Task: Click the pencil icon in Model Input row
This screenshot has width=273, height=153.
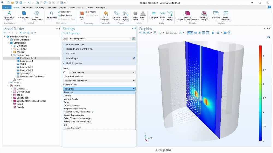Action: (x=134, y=58)
